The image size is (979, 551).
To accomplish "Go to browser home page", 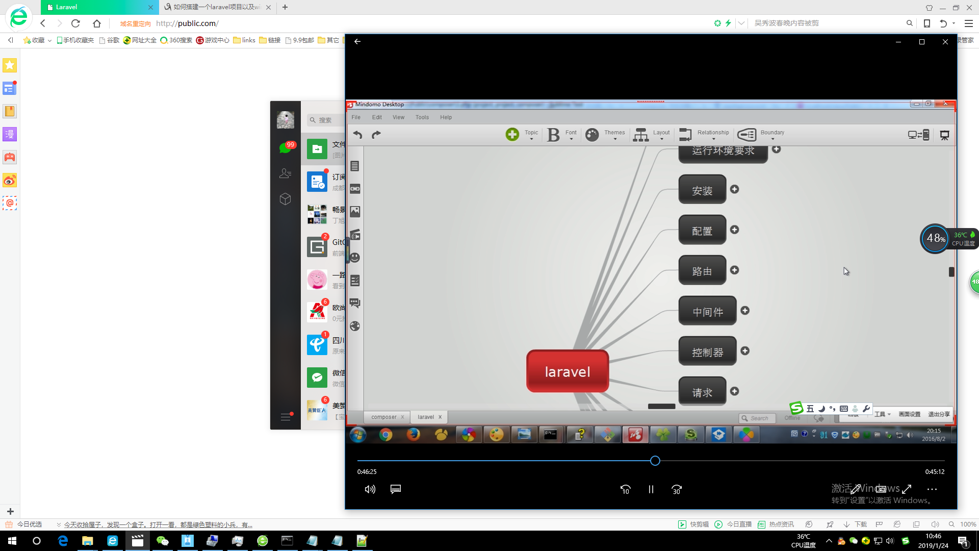I will (x=97, y=23).
